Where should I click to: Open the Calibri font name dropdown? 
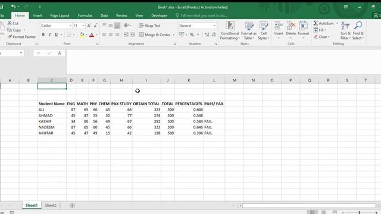70,26
